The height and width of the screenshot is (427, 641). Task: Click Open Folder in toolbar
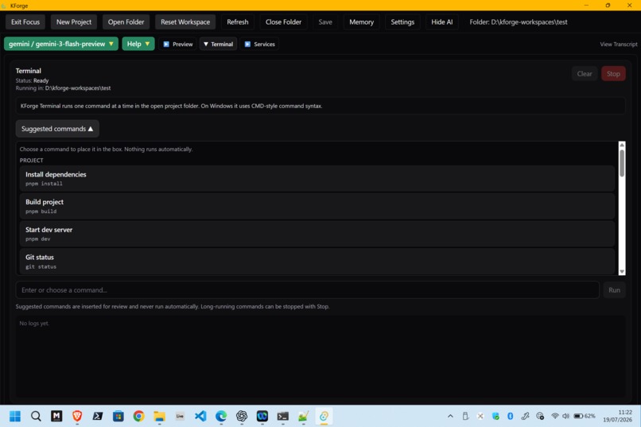pyautogui.click(x=126, y=22)
